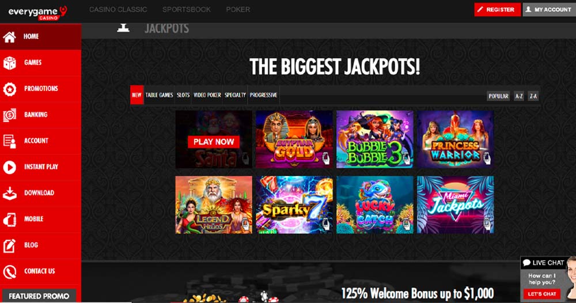Image resolution: width=576 pixels, height=303 pixels.
Task: Open Games via the dice icon
Action: (x=9, y=62)
